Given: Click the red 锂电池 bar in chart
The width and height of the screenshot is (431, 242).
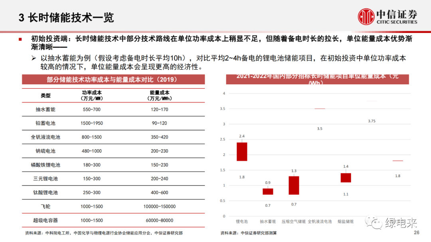Looking at the screenshot, I should [242, 152].
